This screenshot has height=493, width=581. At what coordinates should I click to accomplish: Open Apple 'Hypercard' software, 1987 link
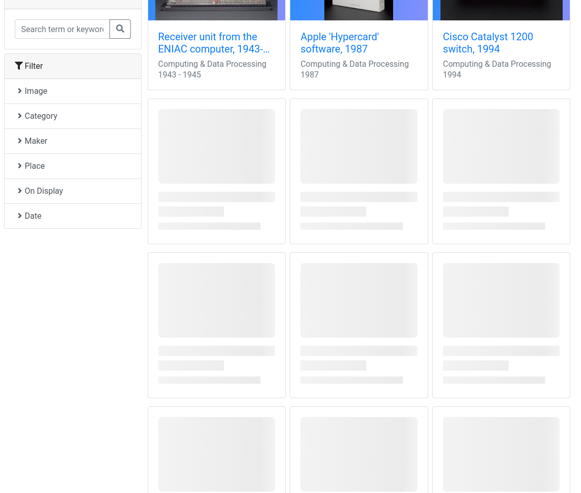(340, 43)
